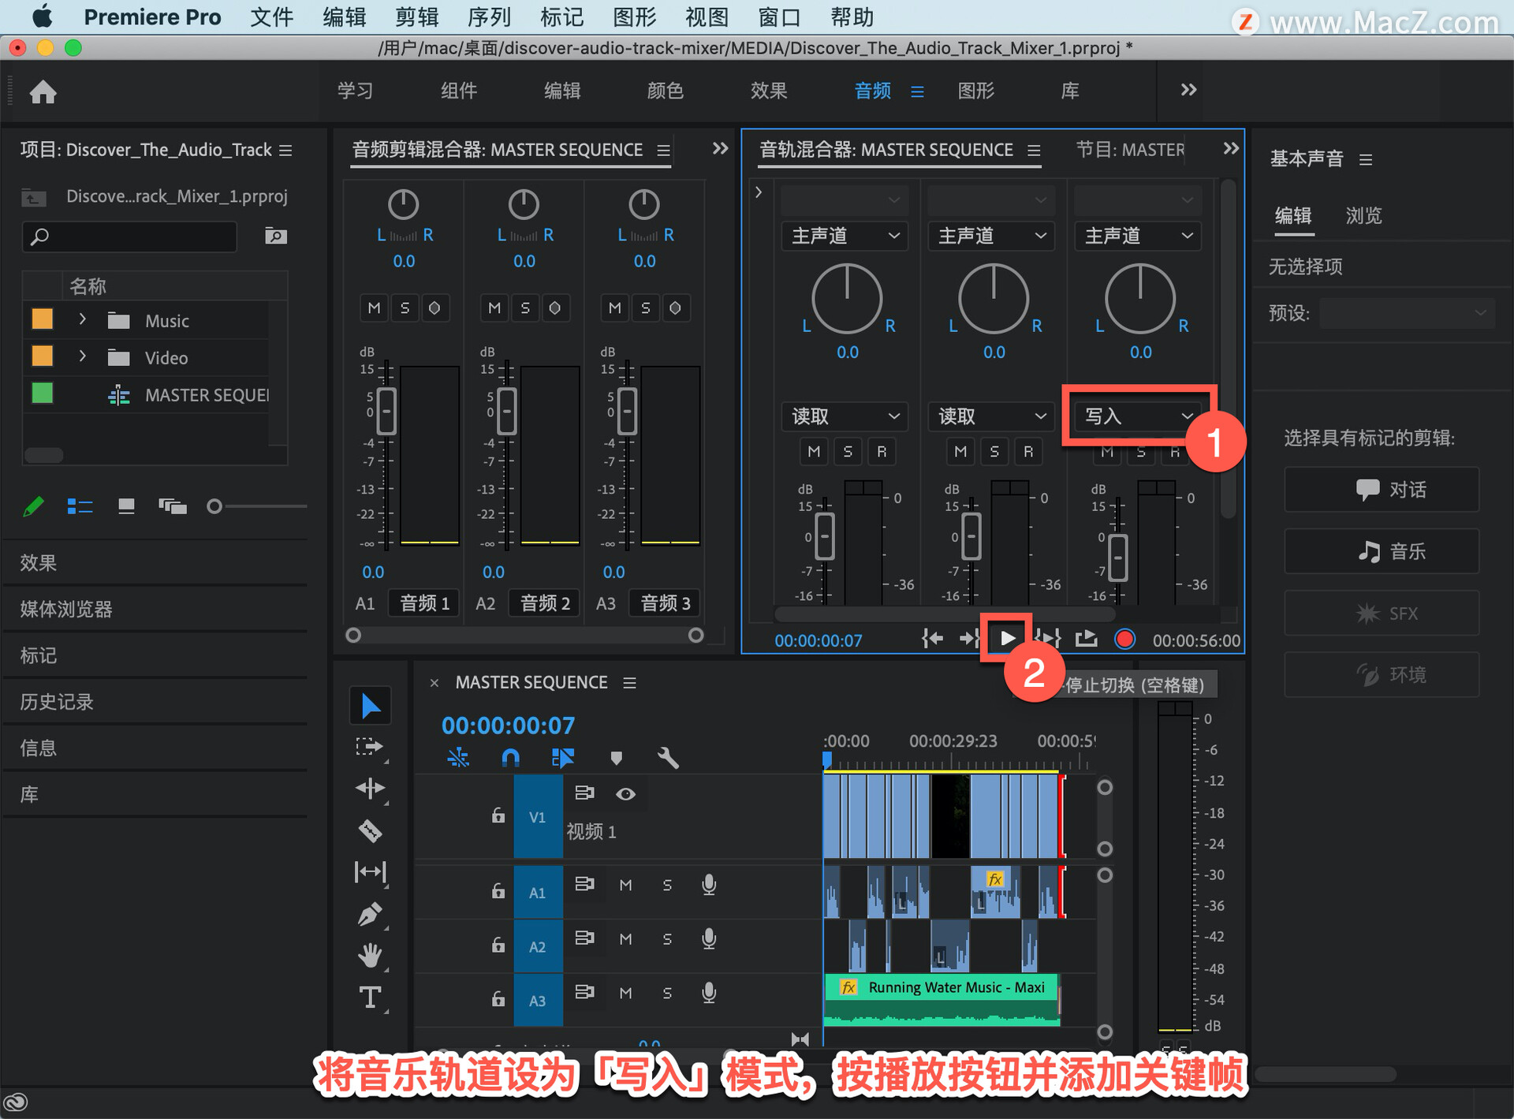Viewport: 1514px width, 1119px height.
Task: Mute clip mixer track 音频 1
Action: pos(375,308)
